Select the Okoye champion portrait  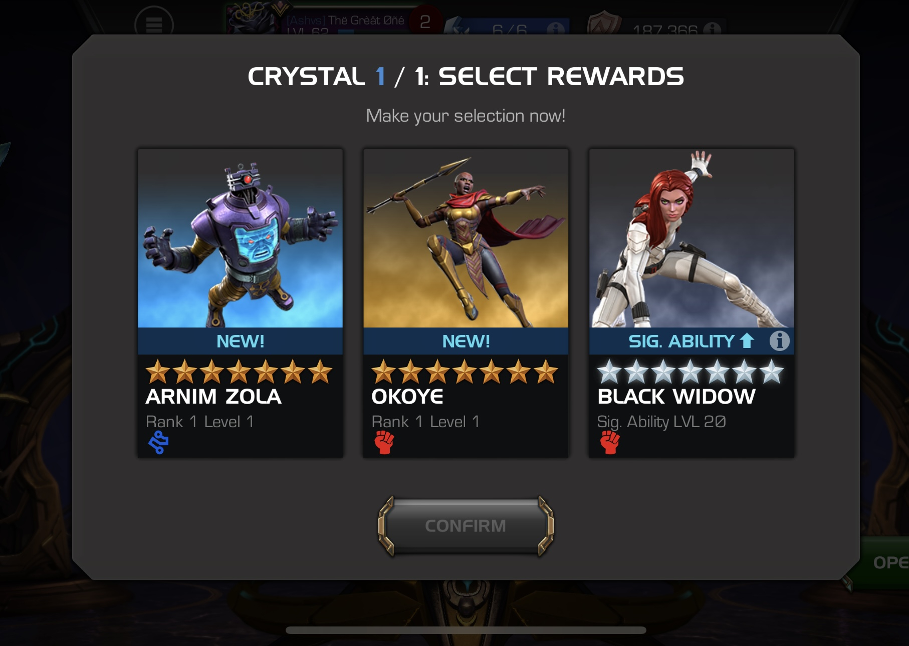pos(466,238)
